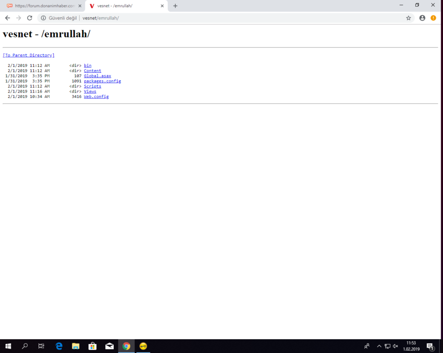Go back using the browser back arrow
Viewport: 443px width, 353px height.
tap(7, 18)
